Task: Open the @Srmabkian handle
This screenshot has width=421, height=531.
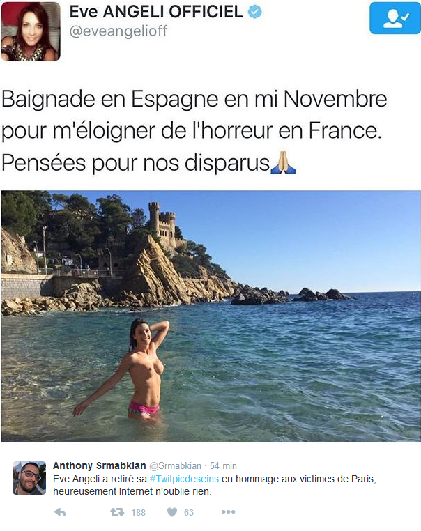Action: pyautogui.click(x=175, y=466)
